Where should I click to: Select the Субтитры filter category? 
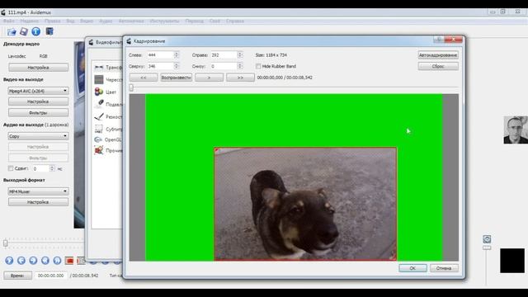pyautogui.click(x=99, y=129)
